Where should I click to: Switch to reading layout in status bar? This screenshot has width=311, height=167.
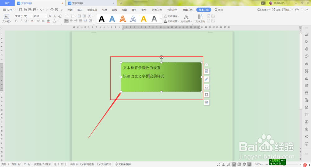pos(224,164)
